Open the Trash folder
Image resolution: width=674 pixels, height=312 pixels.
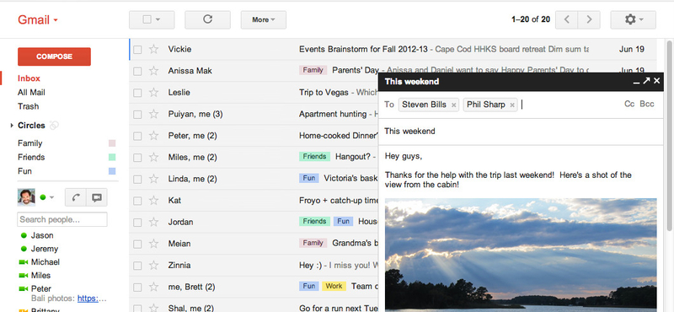click(x=28, y=106)
